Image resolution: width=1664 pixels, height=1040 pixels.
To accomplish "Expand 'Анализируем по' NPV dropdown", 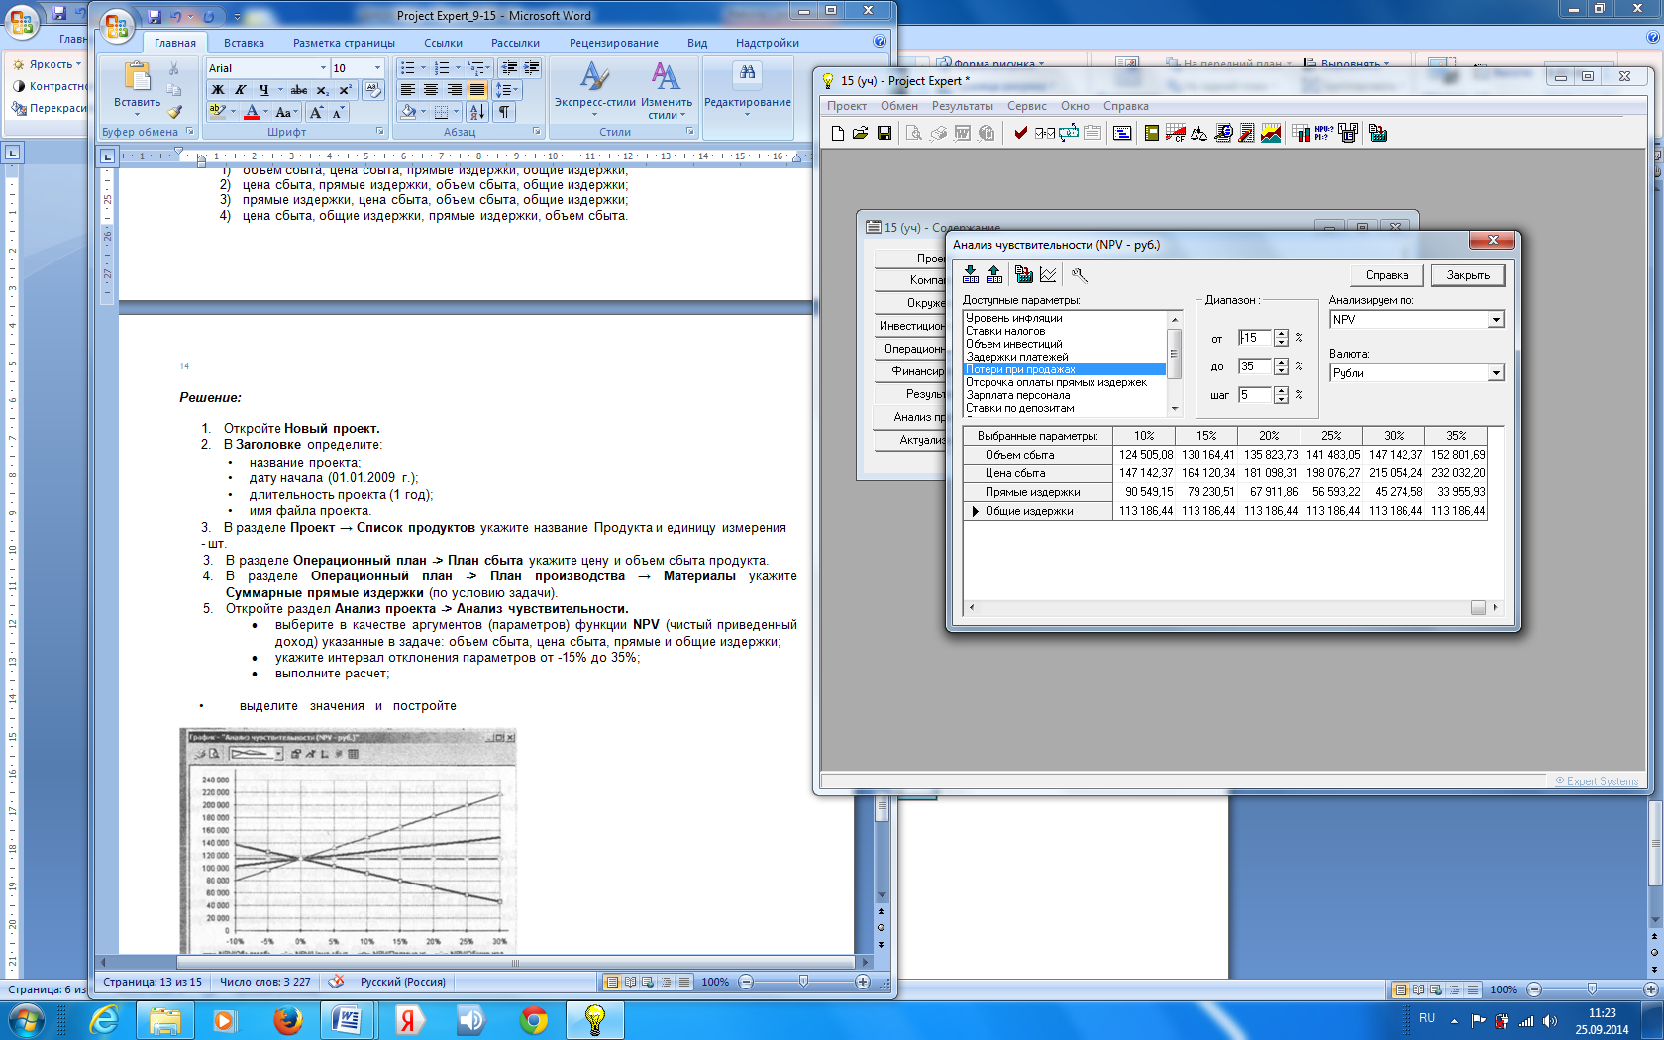I will [1496, 320].
